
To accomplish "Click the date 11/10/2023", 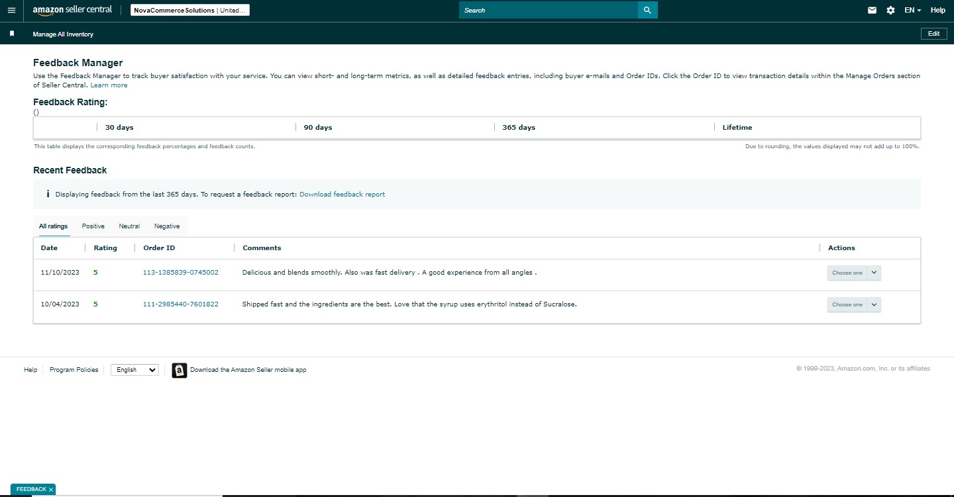I will [60, 273].
